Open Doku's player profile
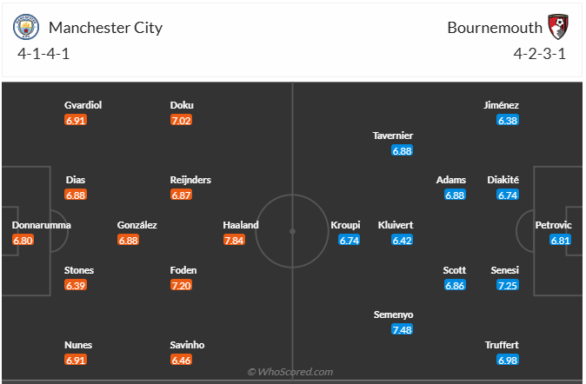This screenshot has height=384, width=586. [182, 105]
